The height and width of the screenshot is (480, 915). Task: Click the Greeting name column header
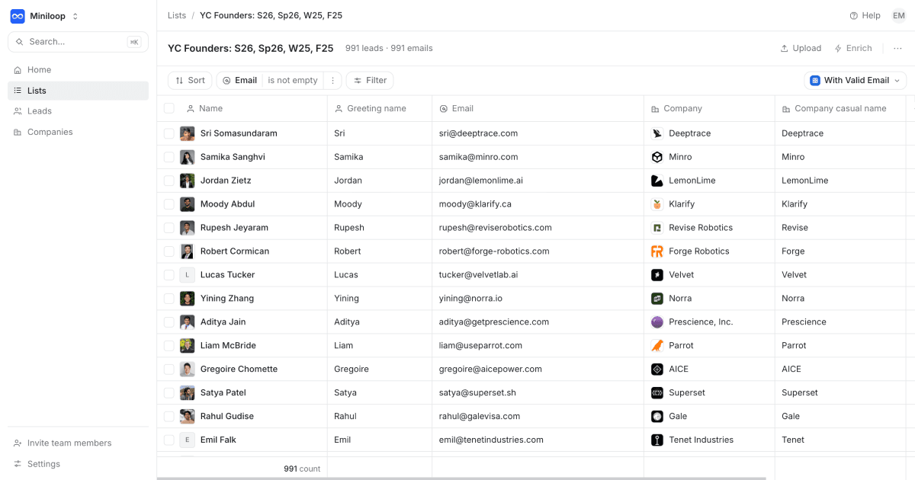[x=370, y=108]
